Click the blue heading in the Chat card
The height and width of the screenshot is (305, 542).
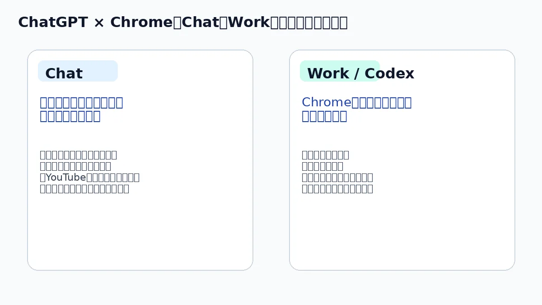[81, 109]
